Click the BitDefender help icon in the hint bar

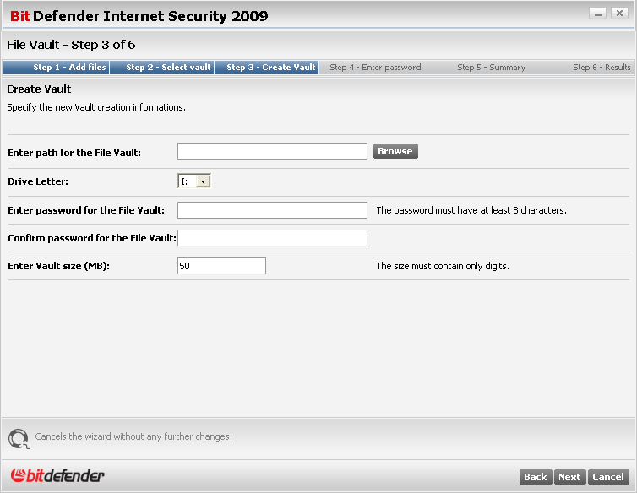pyautogui.click(x=19, y=439)
